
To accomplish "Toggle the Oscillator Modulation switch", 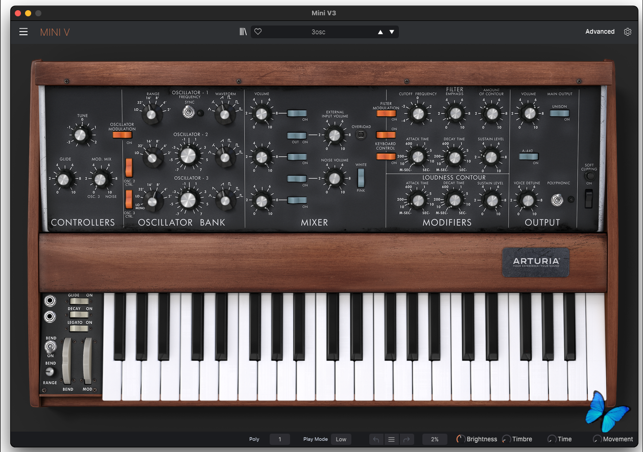I will (x=122, y=135).
